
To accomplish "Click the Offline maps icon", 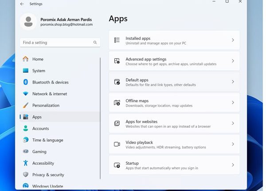I will pos(117,103).
